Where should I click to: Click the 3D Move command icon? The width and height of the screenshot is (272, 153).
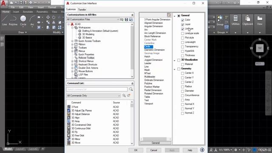(x=69, y=143)
